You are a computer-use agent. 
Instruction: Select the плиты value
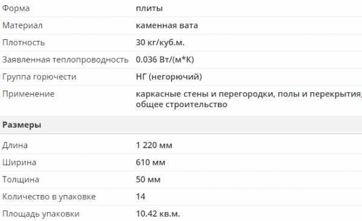tap(149, 8)
